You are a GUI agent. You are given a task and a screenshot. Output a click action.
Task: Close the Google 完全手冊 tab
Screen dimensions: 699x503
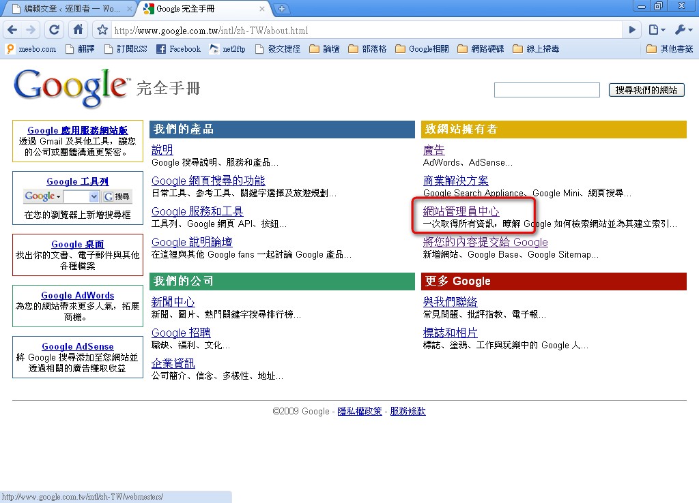pyautogui.click(x=261, y=8)
